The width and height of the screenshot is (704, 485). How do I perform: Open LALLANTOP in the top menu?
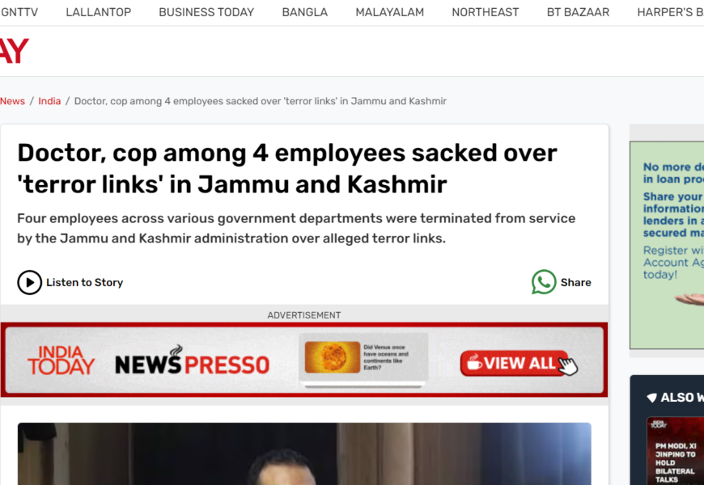[98, 12]
